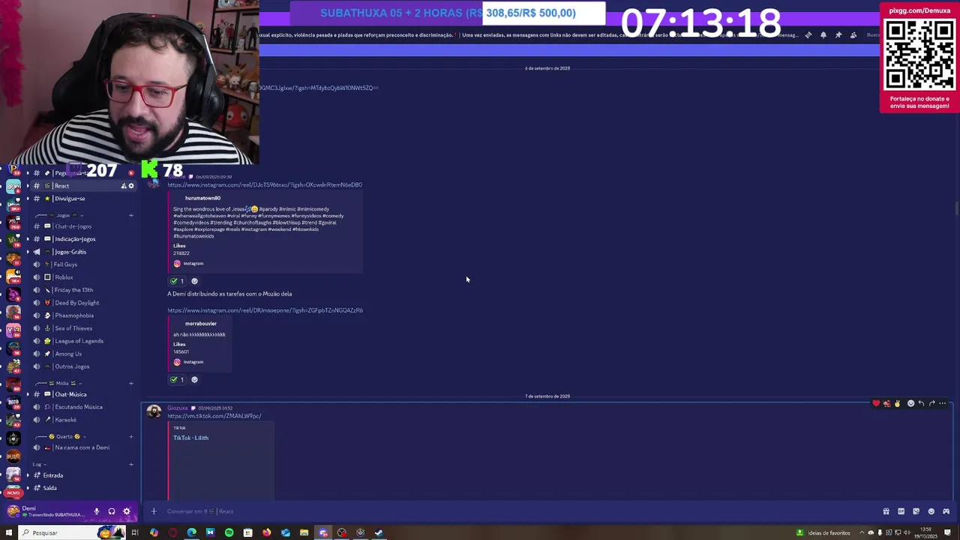Image resolution: width=960 pixels, height=540 pixels.
Task: Open the gift icon in message bar
Action: pyautogui.click(x=886, y=511)
